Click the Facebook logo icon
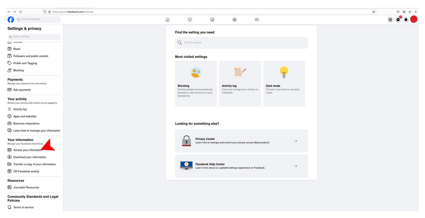The width and height of the screenshot is (425, 218). click(x=11, y=20)
